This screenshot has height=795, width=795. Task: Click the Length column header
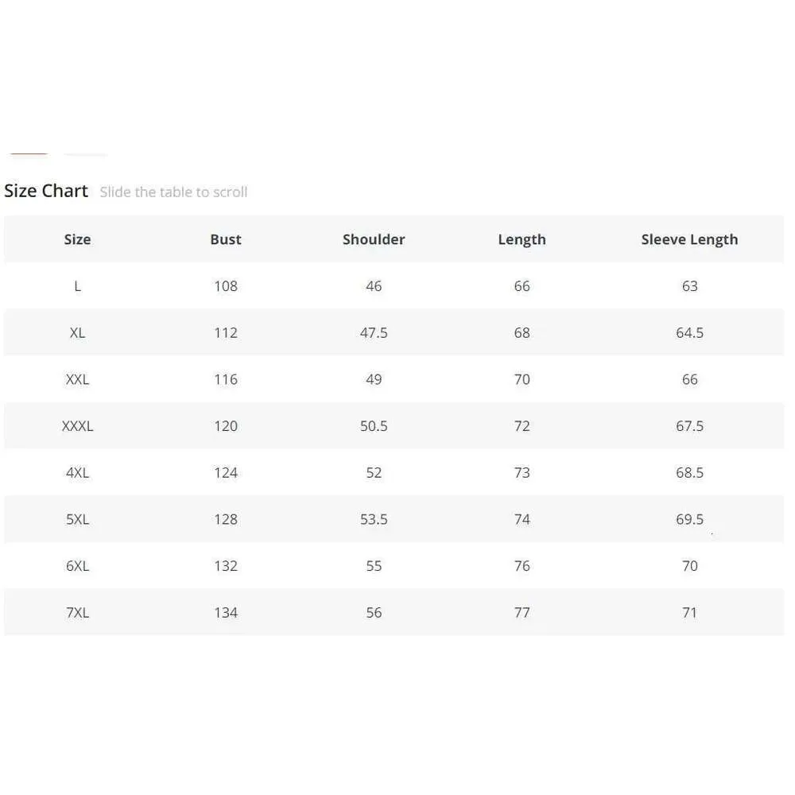[522, 240]
